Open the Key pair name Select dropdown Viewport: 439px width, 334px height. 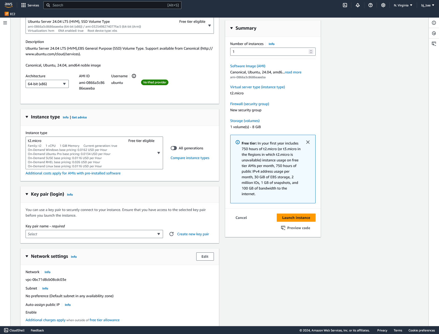(94, 234)
